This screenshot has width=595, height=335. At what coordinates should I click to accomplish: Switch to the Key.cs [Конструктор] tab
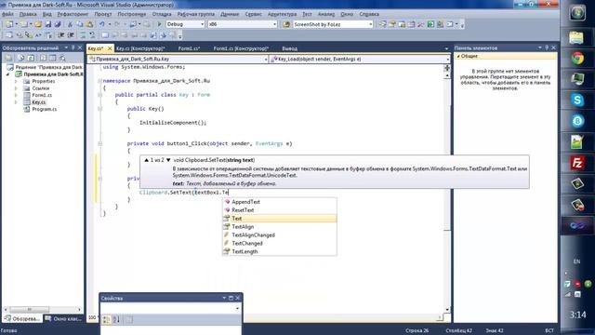[x=140, y=48]
